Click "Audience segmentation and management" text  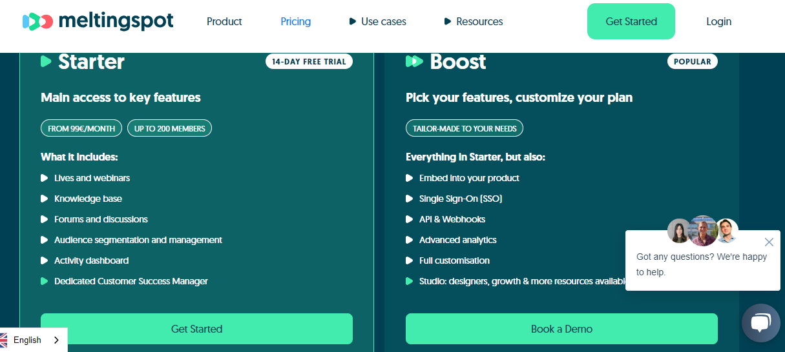pos(138,240)
